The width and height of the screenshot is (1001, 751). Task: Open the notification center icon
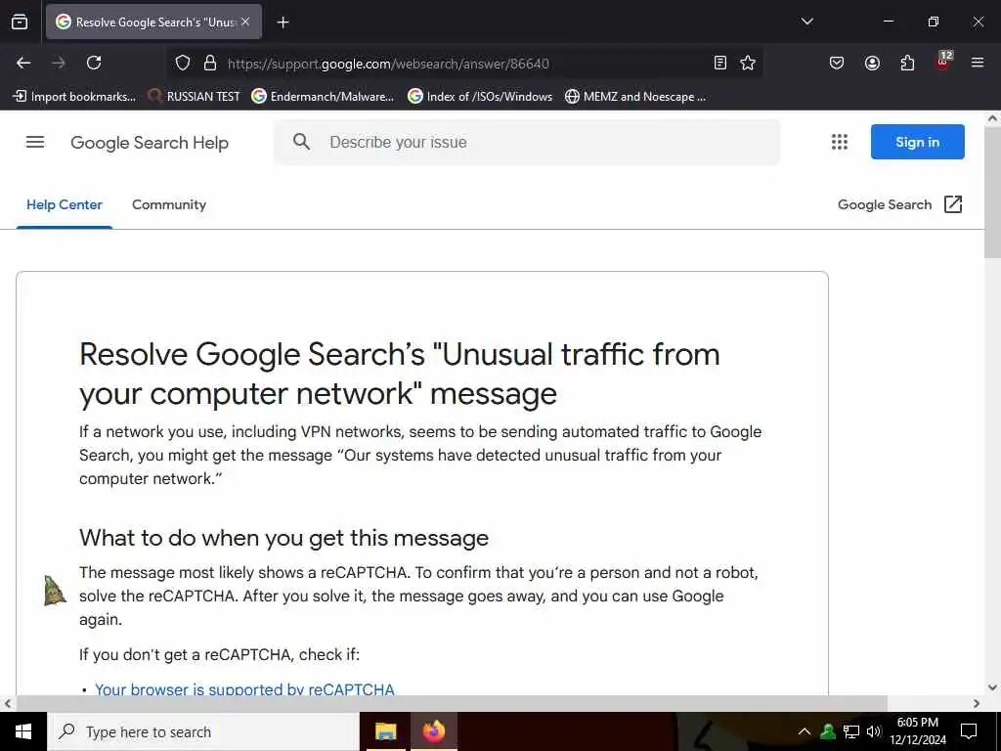click(x=969, y=731)
